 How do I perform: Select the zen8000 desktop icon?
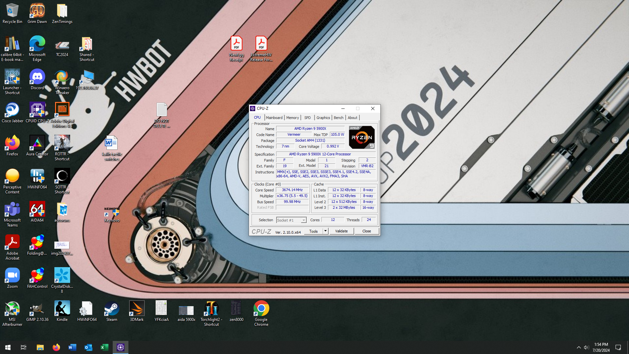(x=236, y=311)
